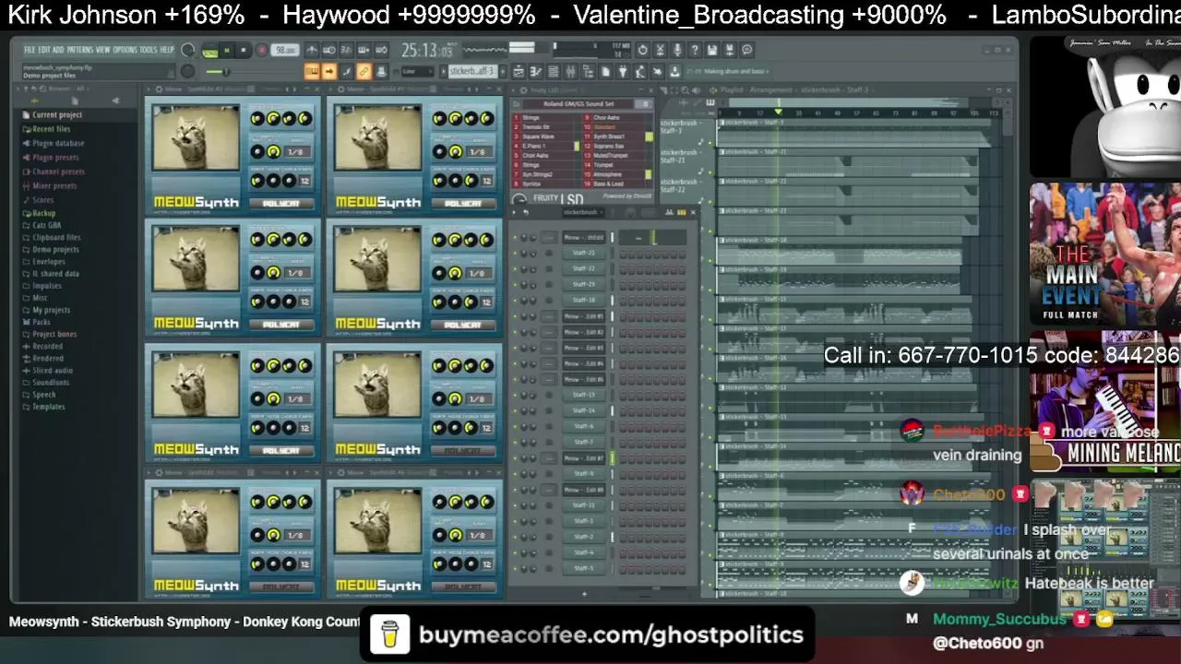Expand the Templates browser folder
The width and height of the screenshot is (1181, 664).
(x=49, y=407)
